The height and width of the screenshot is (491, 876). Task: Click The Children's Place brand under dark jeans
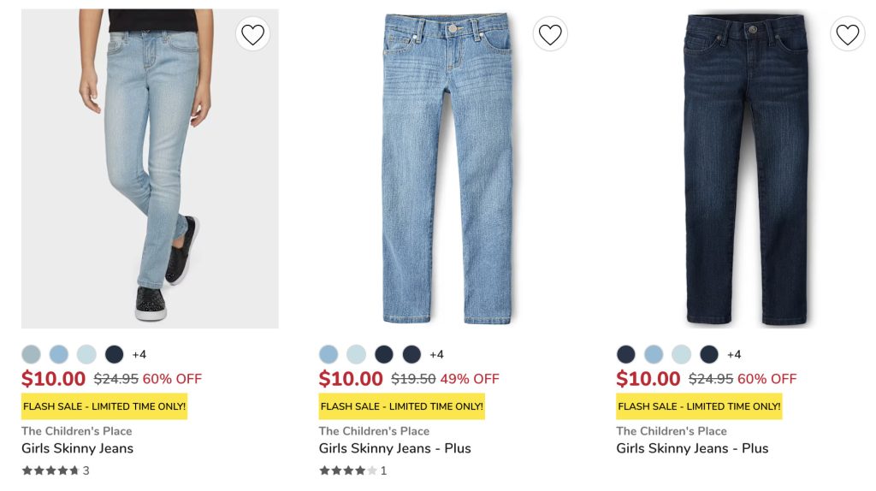[672, 431]
